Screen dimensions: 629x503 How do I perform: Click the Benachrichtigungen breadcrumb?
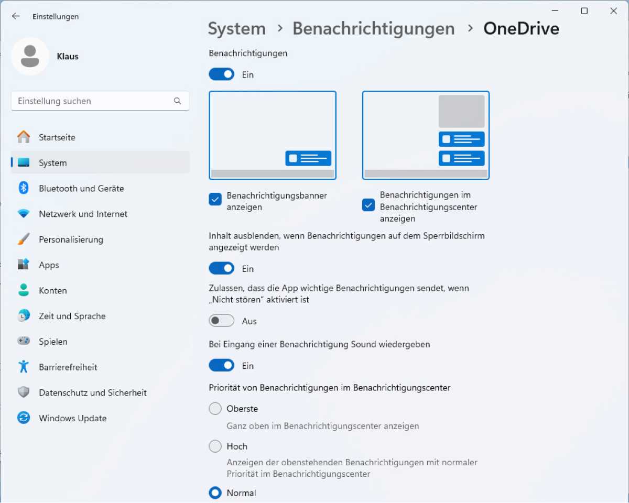point(373,28)
